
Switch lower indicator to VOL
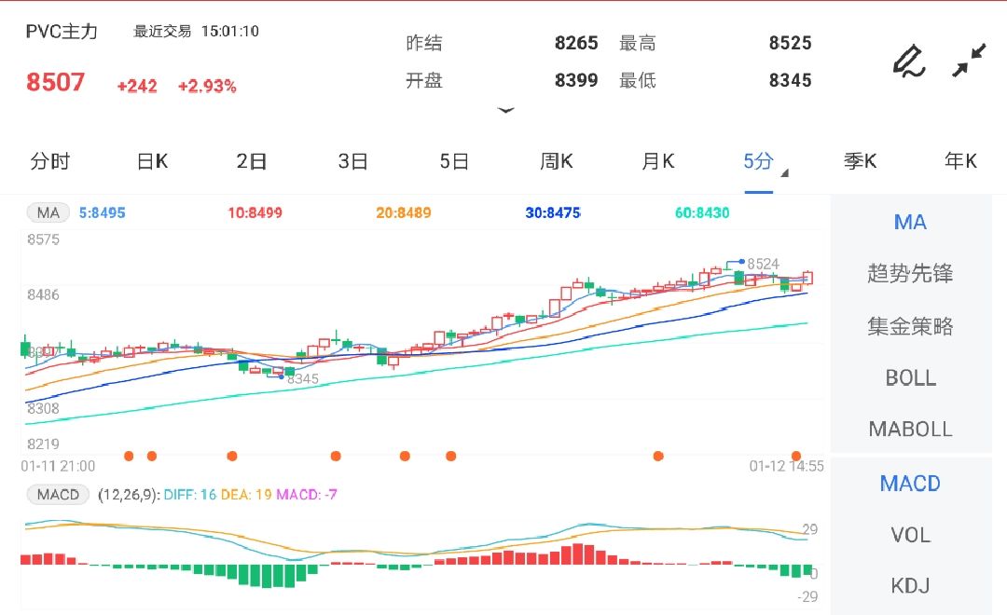click(909, 535)
